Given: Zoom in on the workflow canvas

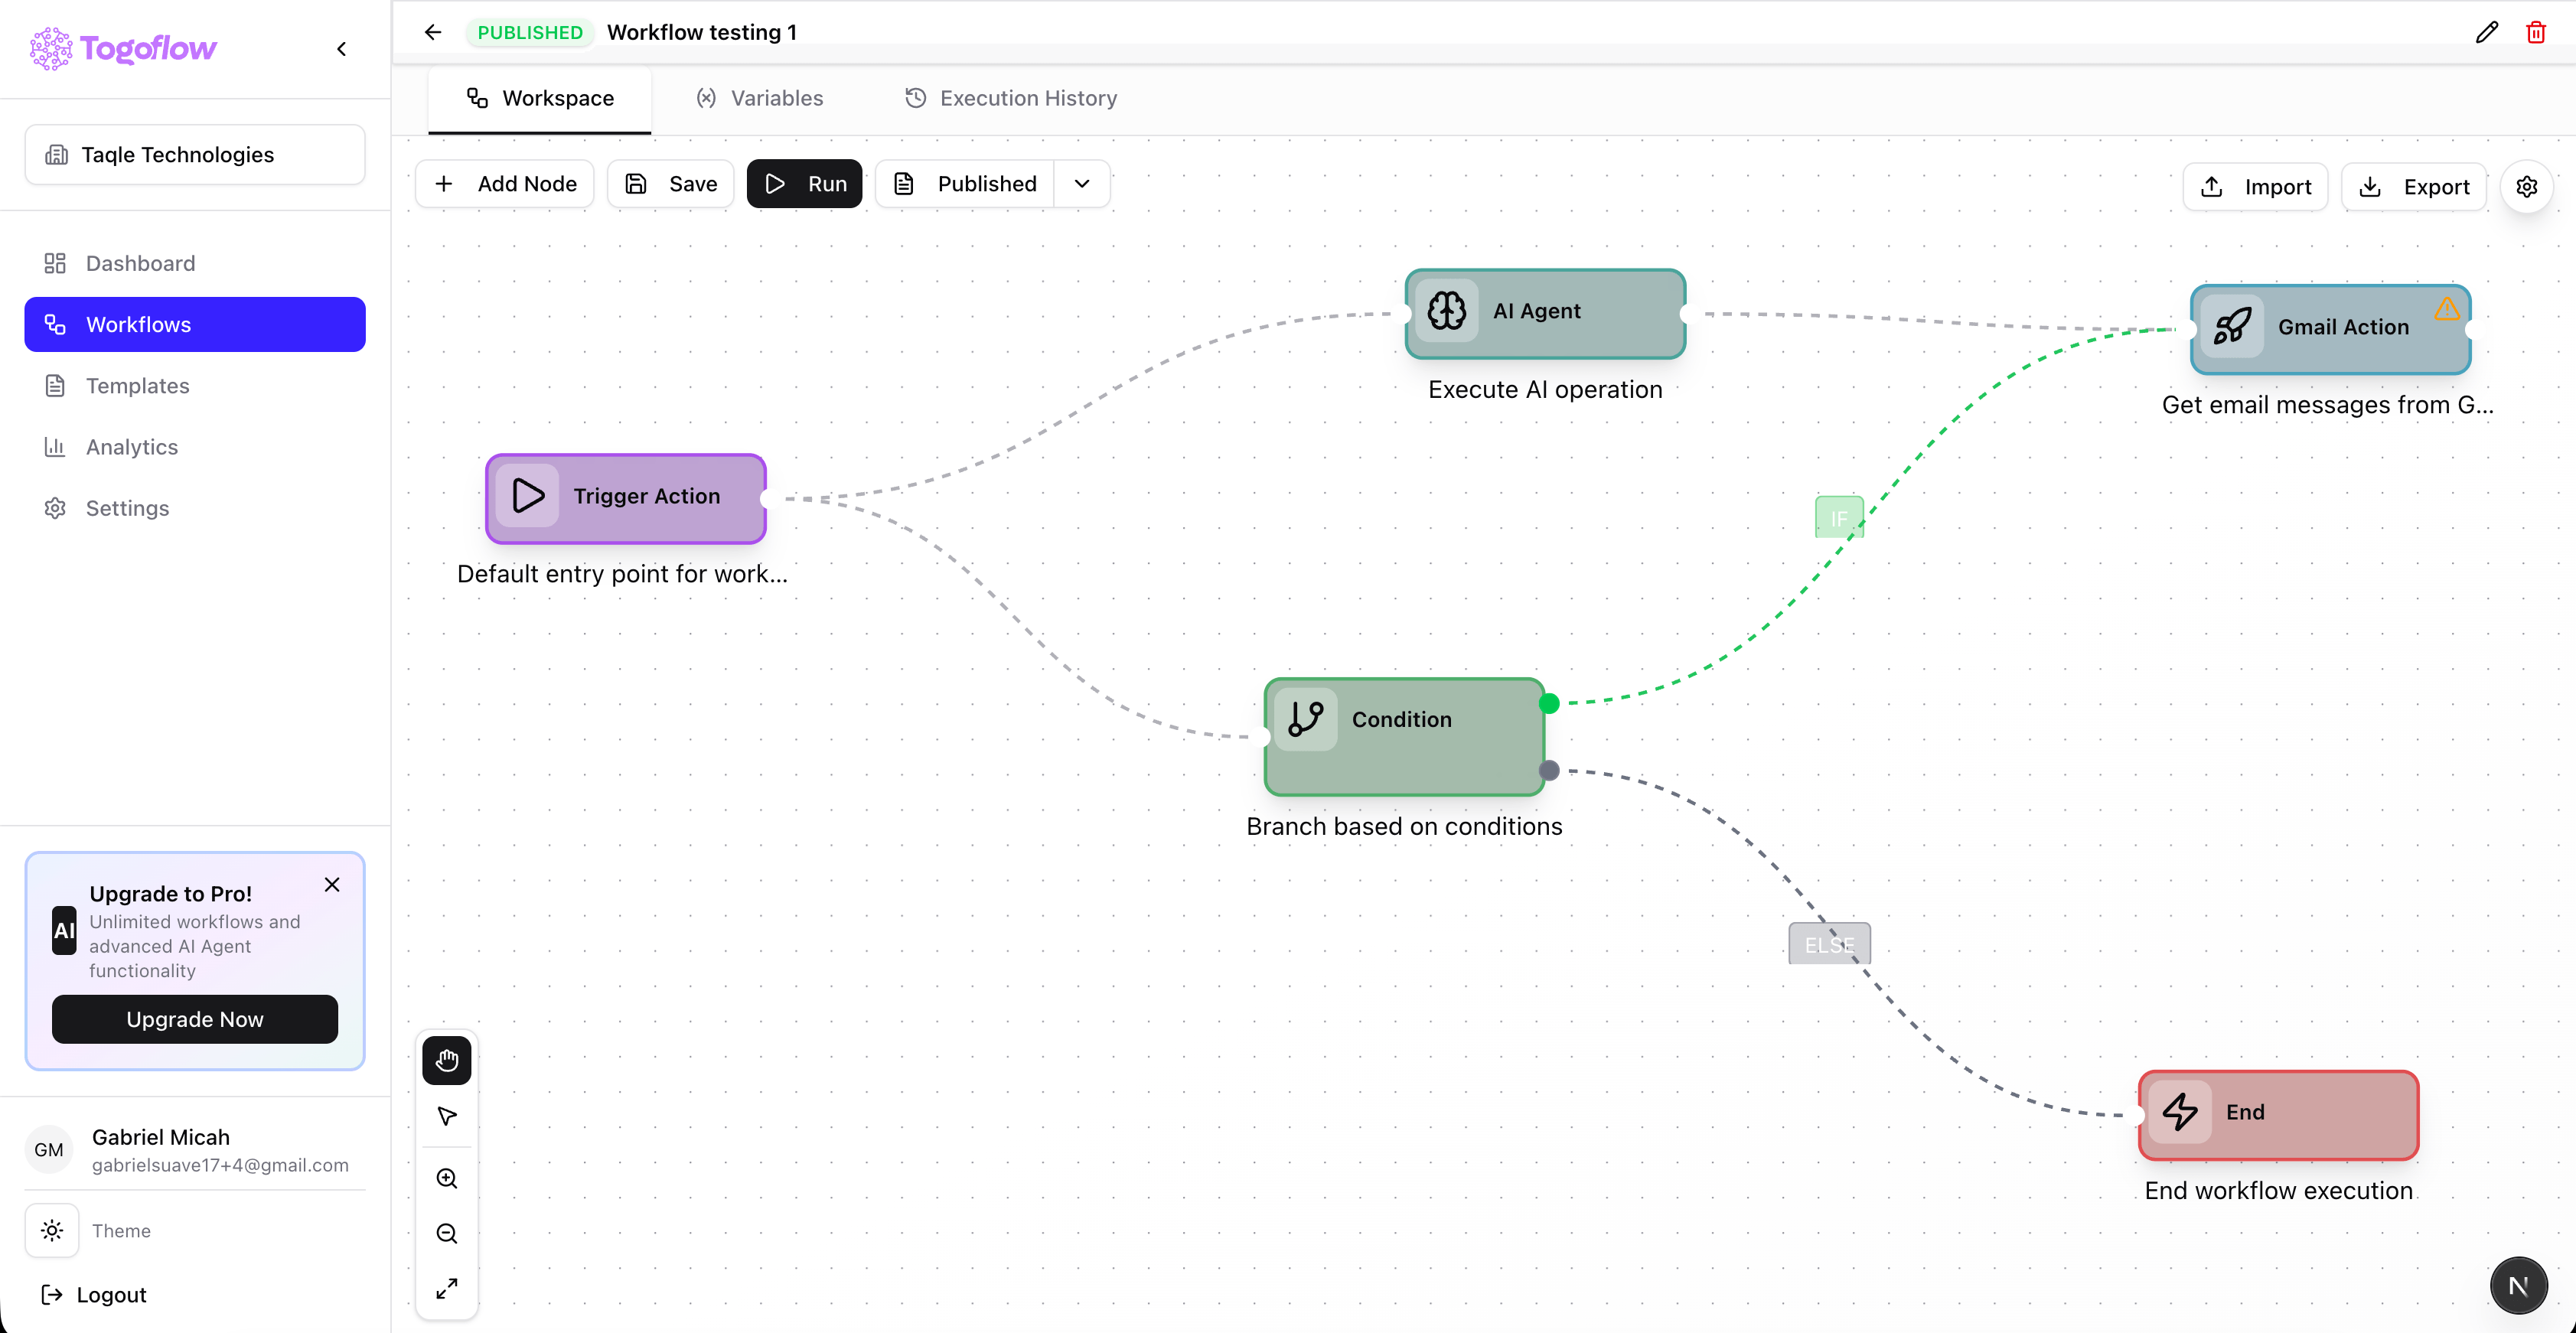Looking at the screenshot, I should [447, 1179].
